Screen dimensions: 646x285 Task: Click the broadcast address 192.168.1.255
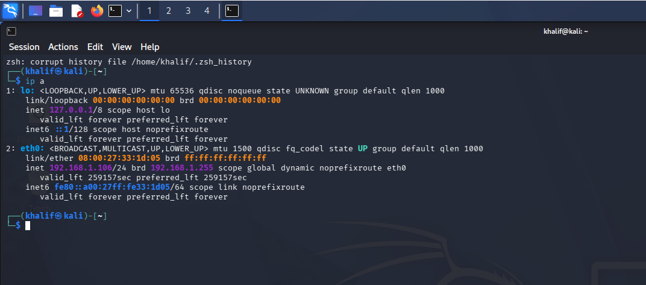click(x=182, y=168)
